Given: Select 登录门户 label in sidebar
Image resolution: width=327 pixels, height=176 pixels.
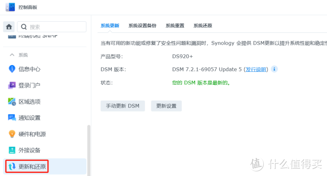Looking at the screenshot, I should pos(30,85).
